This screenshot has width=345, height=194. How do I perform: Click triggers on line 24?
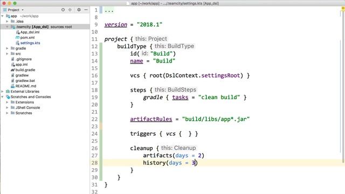click(x=143, y=134)
